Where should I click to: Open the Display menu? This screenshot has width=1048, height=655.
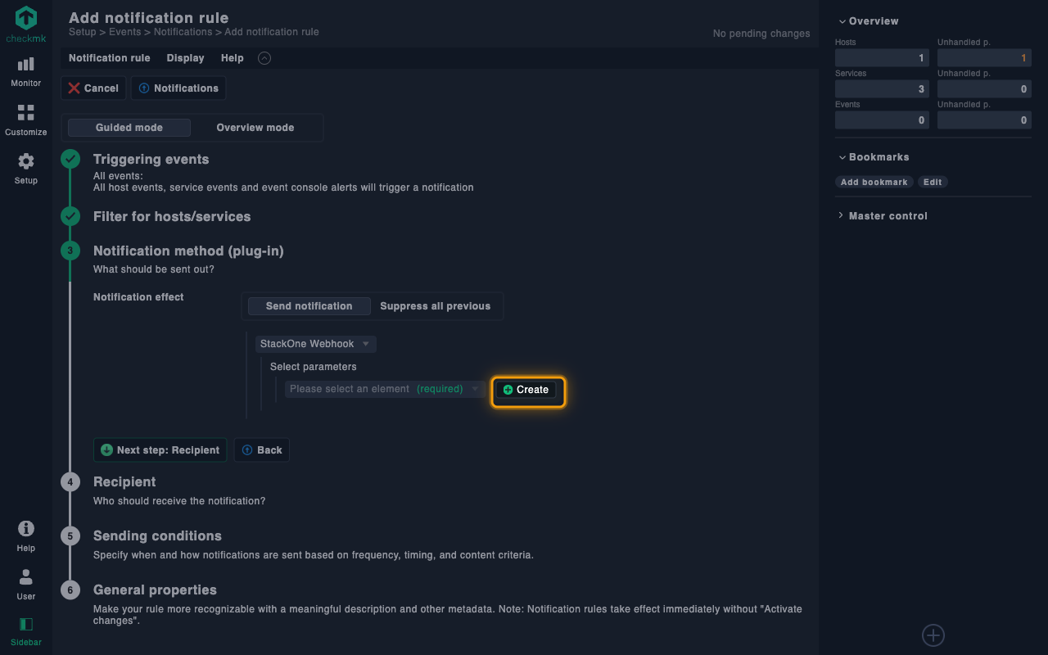point(186,58)
